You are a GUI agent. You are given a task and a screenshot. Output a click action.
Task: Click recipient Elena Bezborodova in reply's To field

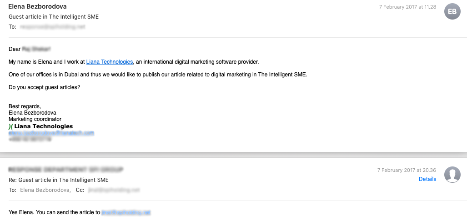click(x=45, y=190)
